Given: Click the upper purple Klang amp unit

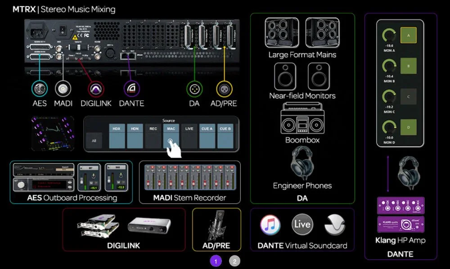Looking at the screenshot, I should pyautogui.click(x=400, y=205).
